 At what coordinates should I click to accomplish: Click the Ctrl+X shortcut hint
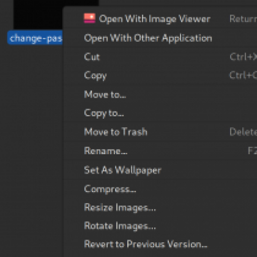(x=243, y=57)
